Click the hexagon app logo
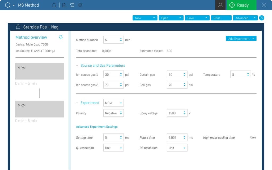 8,5
